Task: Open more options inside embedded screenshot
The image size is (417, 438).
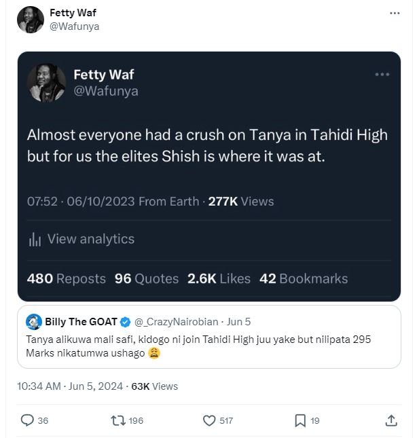Action: [382, 74]
